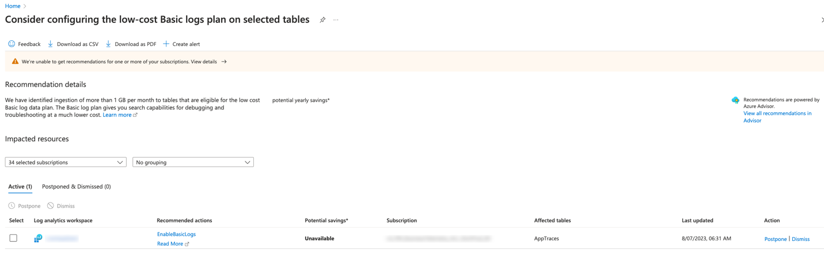Open the No grouping dropdown

pyautogui.click(x=193, y=162)
